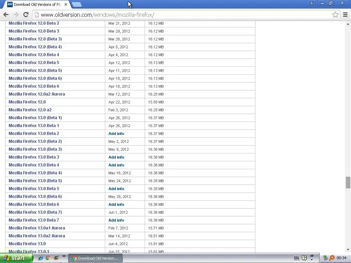Image resolution: width=351 pixels, height=263 pixels.
Task: Click the browser forward arrow
Action: pyautogui.click(x=16, y=15)
